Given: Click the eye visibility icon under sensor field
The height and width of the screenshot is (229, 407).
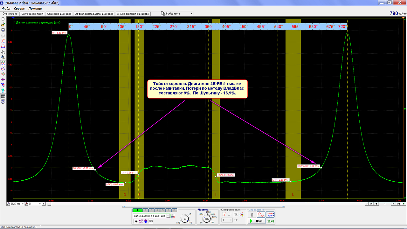Looking at the screenshot, I should (x=136, y=221).
